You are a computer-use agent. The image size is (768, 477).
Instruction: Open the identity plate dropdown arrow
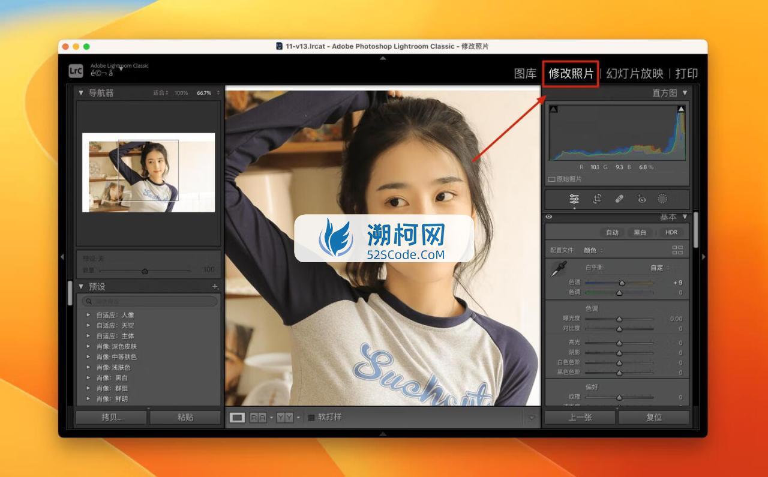(121, 69)
